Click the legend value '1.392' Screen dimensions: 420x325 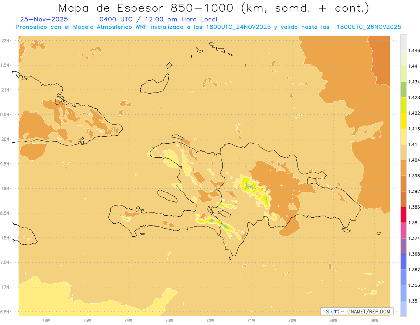point(414,191)
